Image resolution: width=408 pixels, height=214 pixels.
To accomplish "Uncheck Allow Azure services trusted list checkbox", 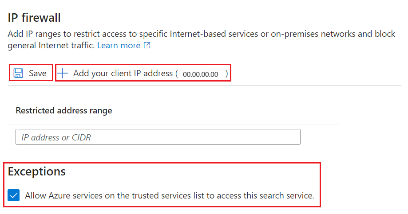I will point(13,195).
